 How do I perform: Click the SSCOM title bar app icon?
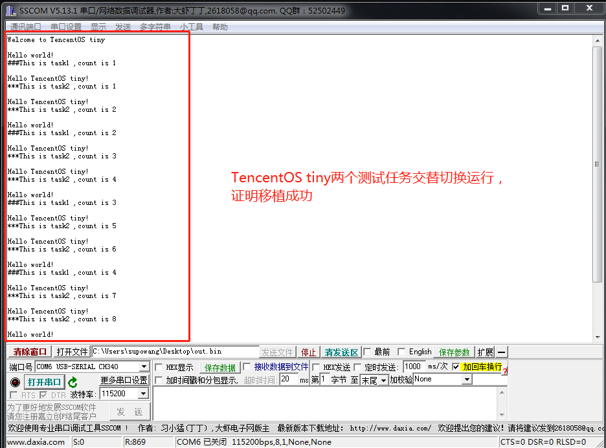[11, 10]
